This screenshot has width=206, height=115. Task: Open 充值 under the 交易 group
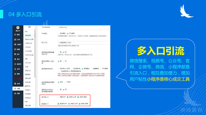pos(27,67)
